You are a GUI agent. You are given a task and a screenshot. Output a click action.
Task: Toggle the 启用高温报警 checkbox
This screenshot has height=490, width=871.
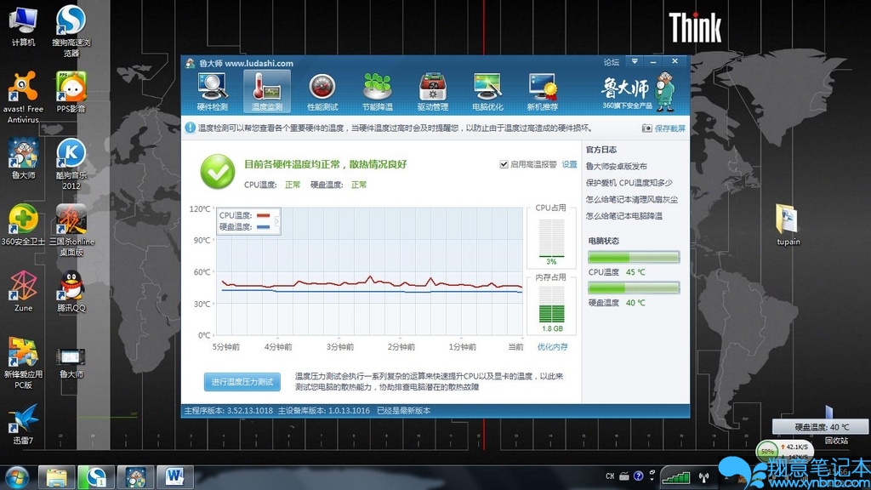[x=504, y=164]
